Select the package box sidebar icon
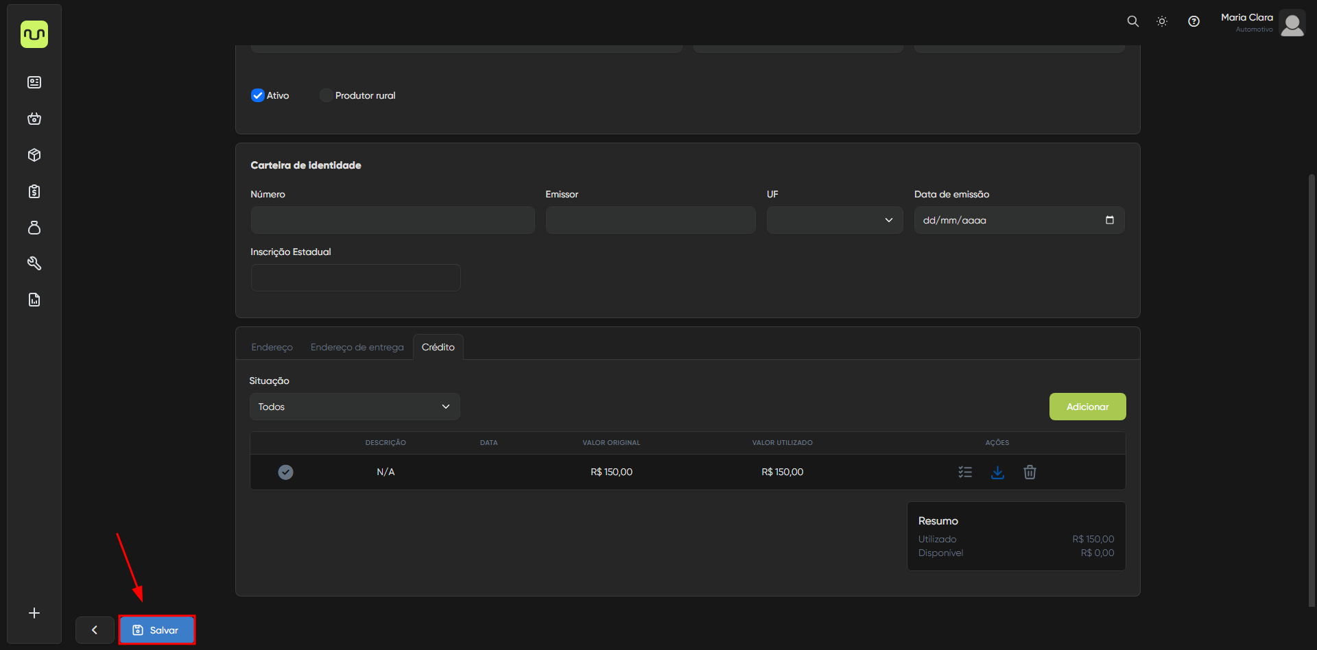This screenshot has width=1317, height=650. click(x=34, y=155)
